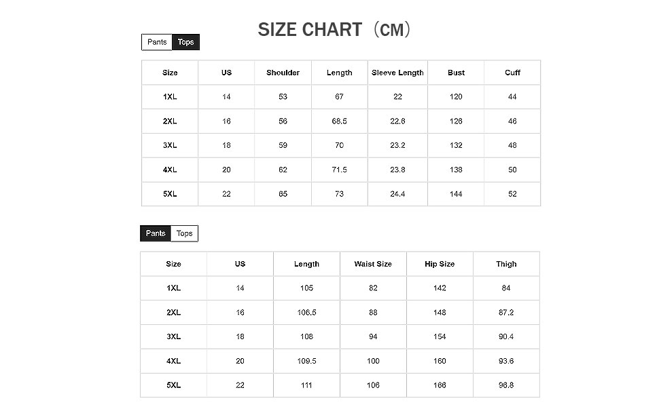Switch to Tops tab above second table
Screen dimensions: 659x407
click(x=184, y=233)
